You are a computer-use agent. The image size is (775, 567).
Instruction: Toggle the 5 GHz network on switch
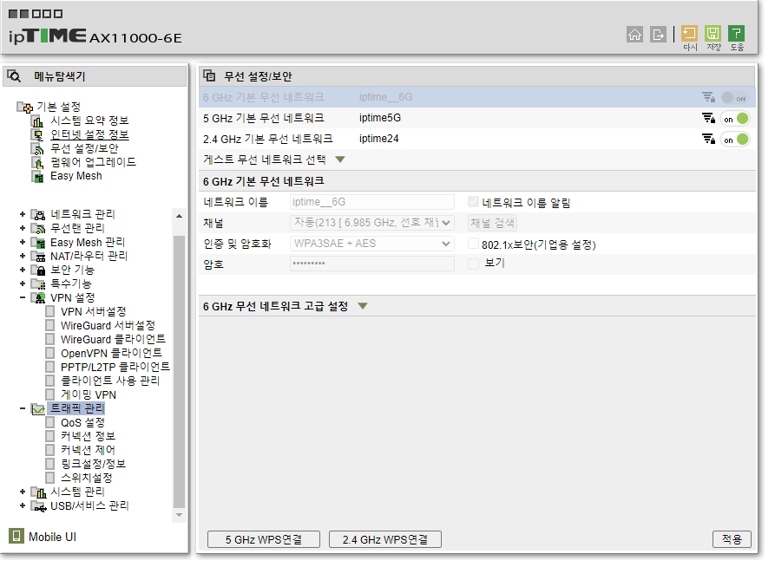(735, 119)
